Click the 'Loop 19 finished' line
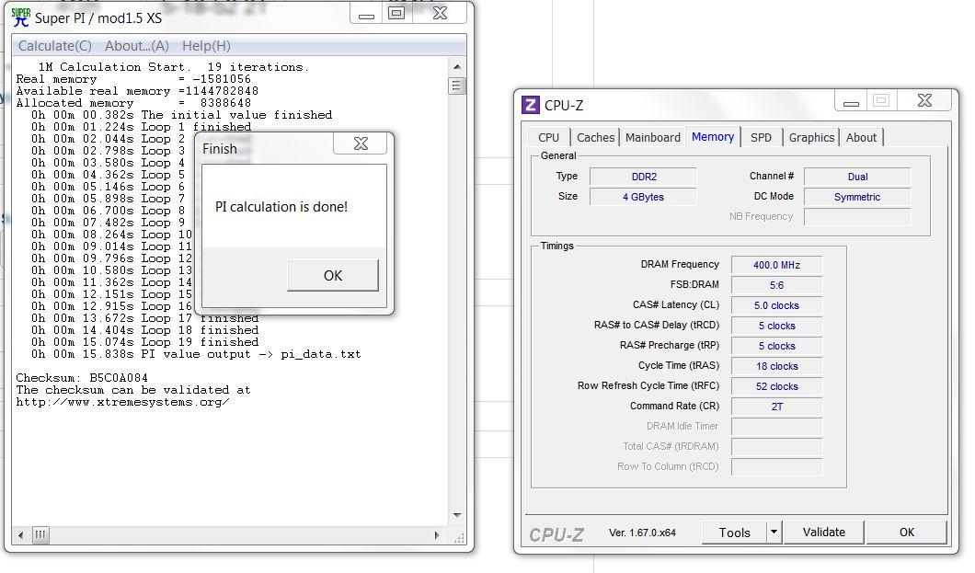This screenshot has width=975, height=573. click(145, 342)
